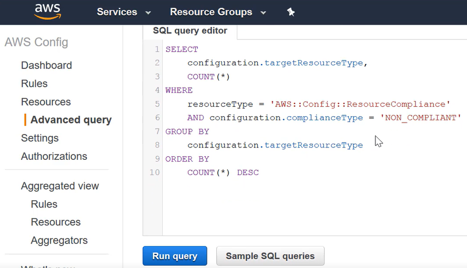Open the Settings page link
467x268 pixels.
40,138
